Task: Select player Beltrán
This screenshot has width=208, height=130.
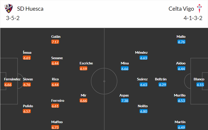Action: point(161,79)
